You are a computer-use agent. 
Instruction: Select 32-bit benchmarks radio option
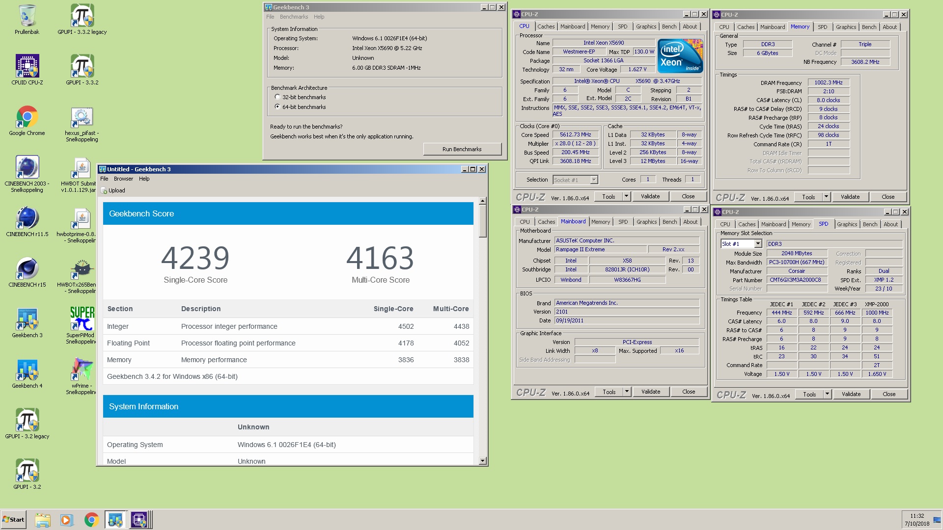(277, 97)
